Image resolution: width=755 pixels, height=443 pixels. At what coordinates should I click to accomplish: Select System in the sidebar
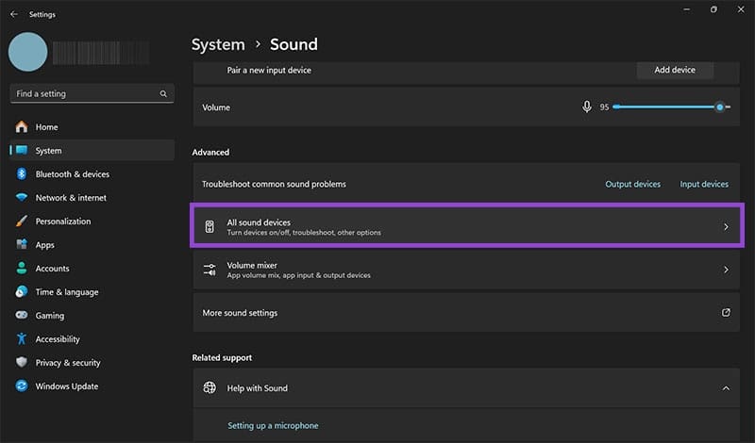tap(92, 151)
